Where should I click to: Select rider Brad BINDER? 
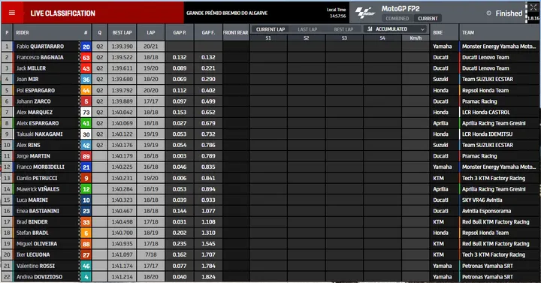point(32,222)
